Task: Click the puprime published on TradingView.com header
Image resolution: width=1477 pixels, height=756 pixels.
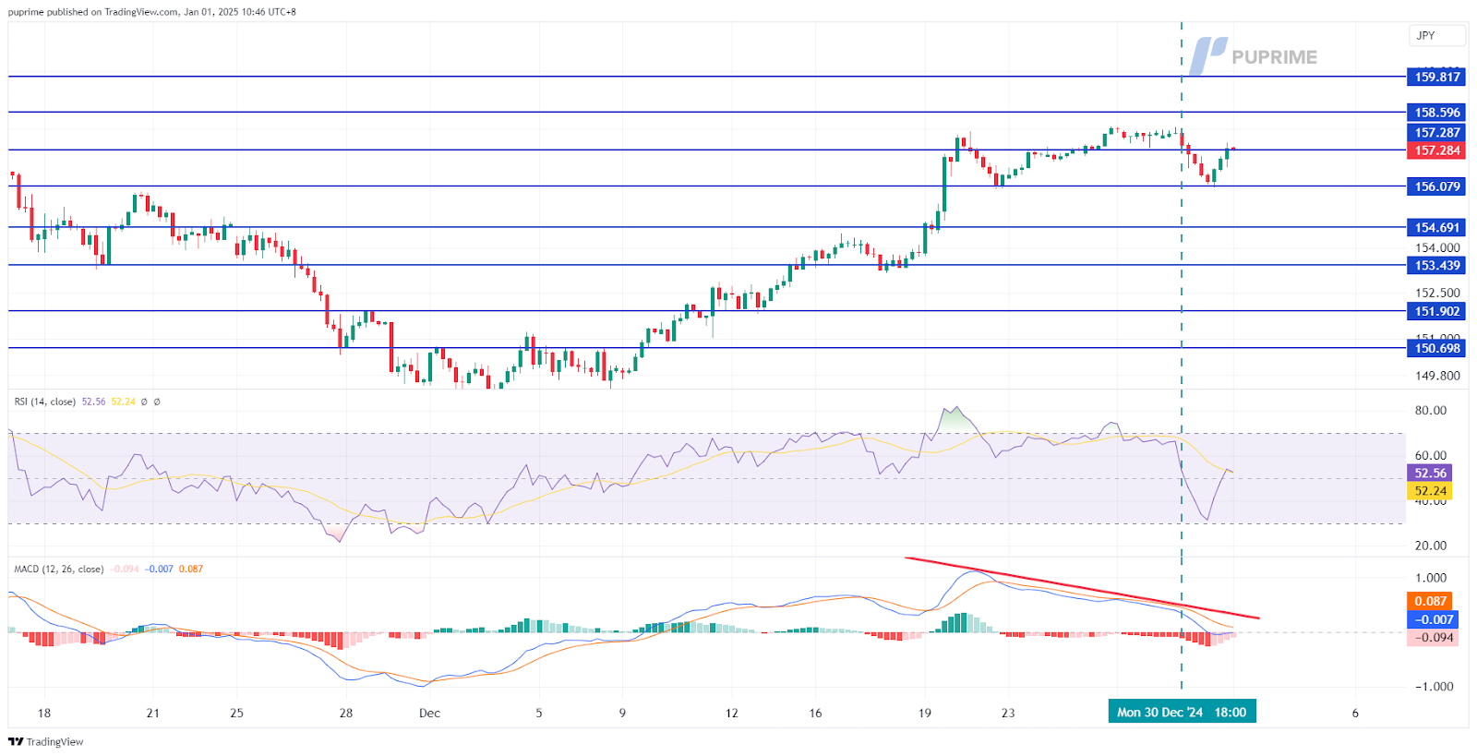Action: click(152, 12)
